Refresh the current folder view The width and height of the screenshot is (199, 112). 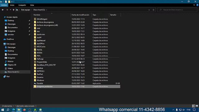tap(153, 10)
